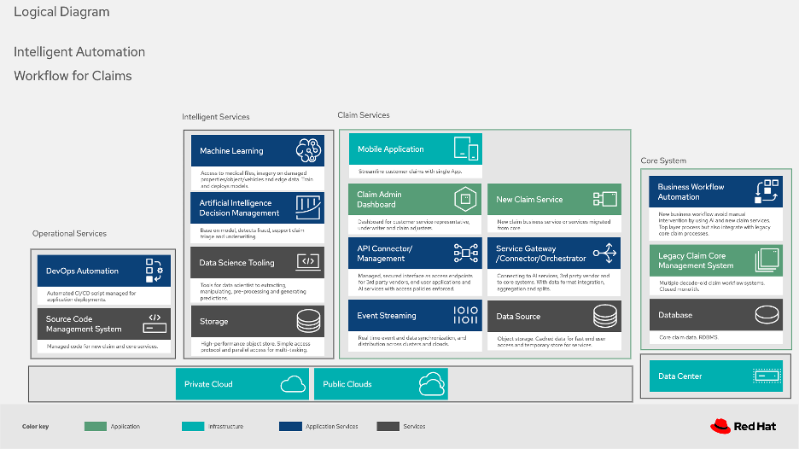Select the API Connector/Management title
The image size is (799, 449).
384,254
